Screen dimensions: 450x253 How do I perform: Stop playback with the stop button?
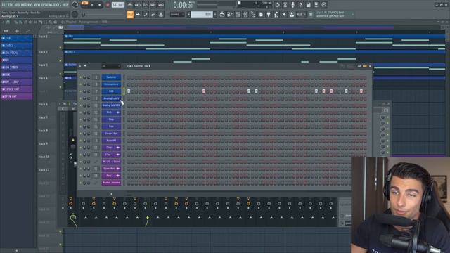[x=100, y=5]
